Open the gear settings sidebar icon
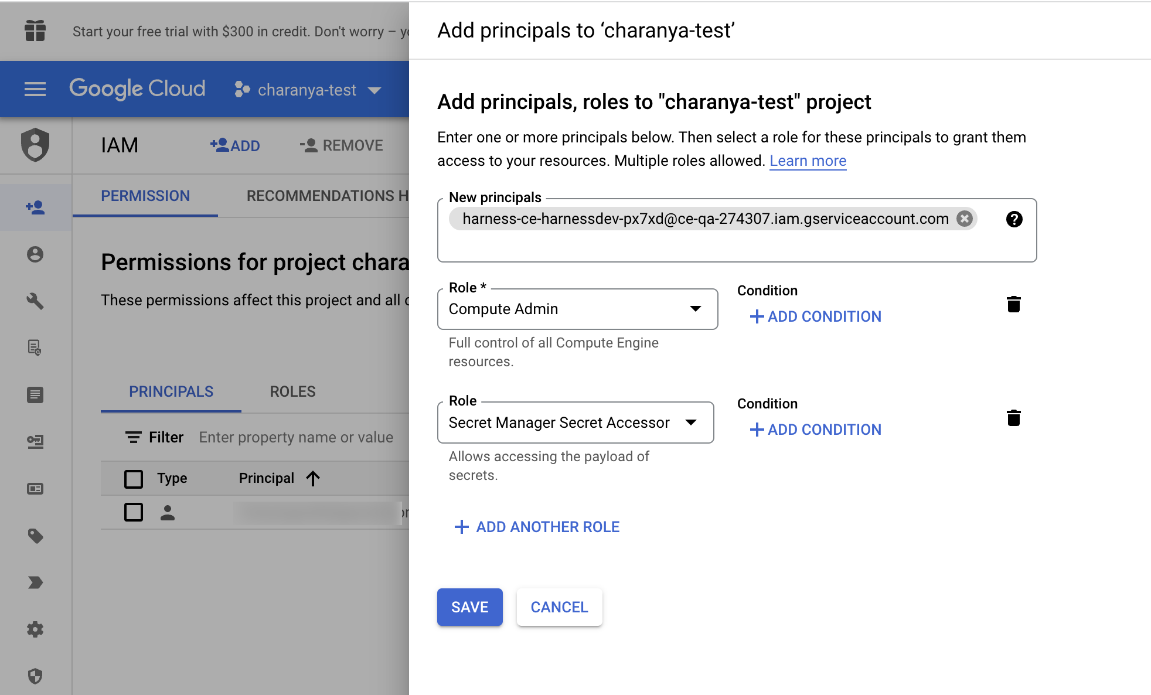This screenshot has height=695, width=1151. click(35, 629)
